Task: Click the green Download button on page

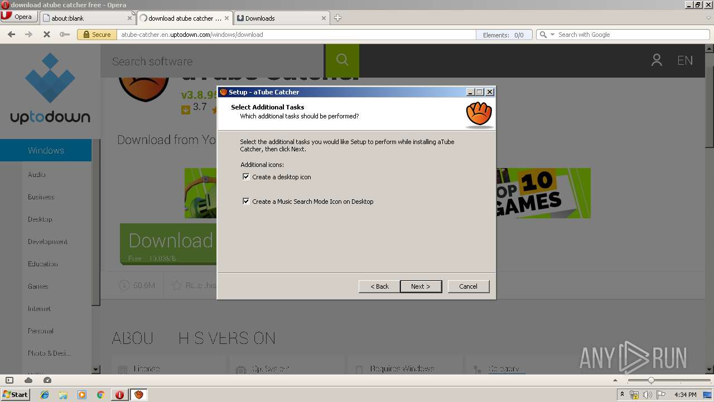Action: point(168,244)
